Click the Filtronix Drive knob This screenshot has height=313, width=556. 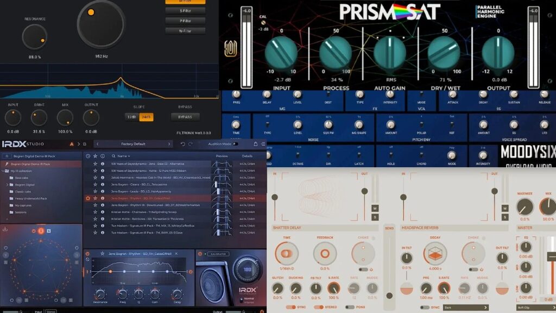(x=39, y=118)
